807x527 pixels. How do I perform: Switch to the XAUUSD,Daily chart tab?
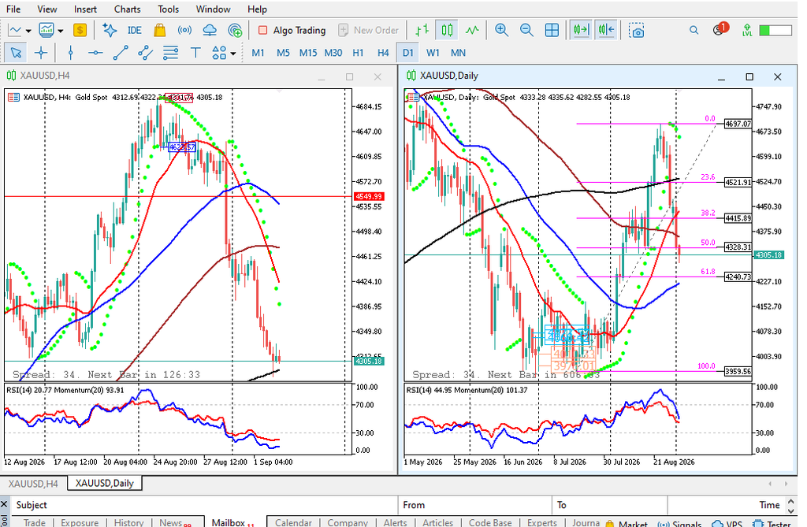coord(105,483)
